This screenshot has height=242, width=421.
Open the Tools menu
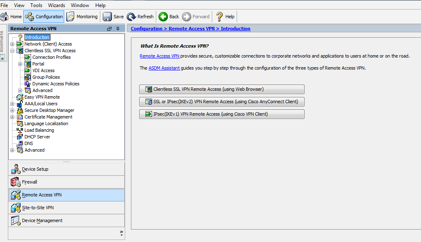(36, 5)
